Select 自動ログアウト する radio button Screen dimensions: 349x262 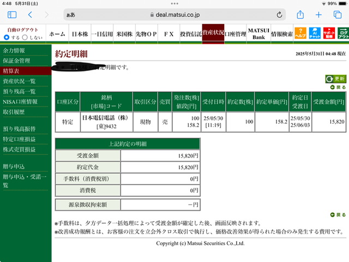click(7, 38)
